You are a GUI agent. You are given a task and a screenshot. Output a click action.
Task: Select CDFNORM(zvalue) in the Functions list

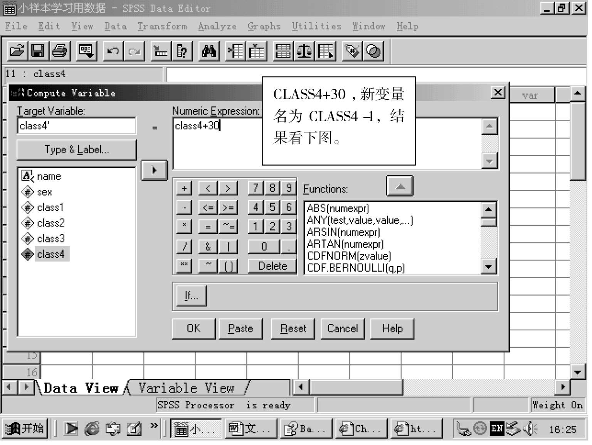pyautogui.click(x=349, y=256)
